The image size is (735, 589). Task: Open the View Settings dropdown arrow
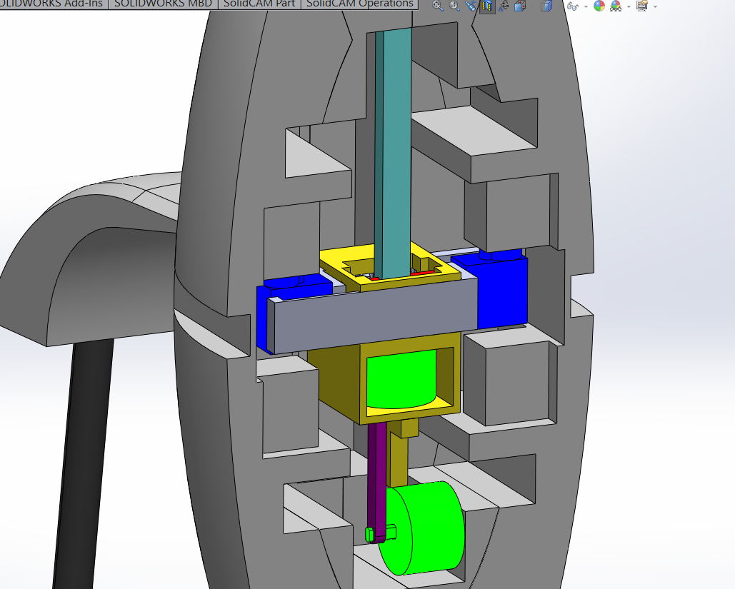pos(655,6)
